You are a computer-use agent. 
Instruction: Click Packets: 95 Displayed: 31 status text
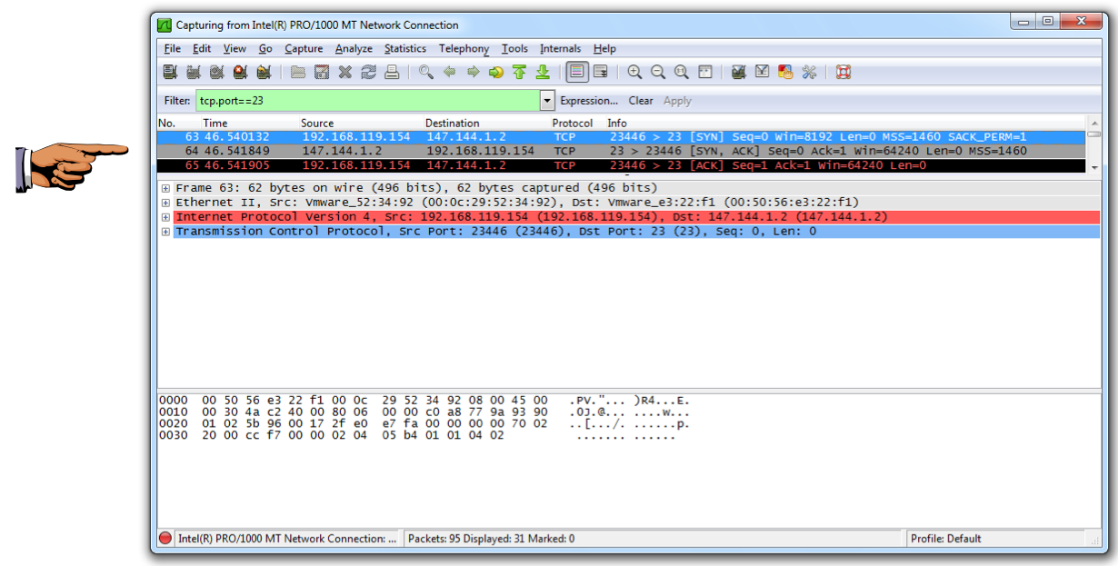coord(491,539)
